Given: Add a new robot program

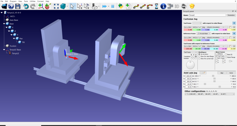Looking at the screenshot, I should tap(128, 6).
